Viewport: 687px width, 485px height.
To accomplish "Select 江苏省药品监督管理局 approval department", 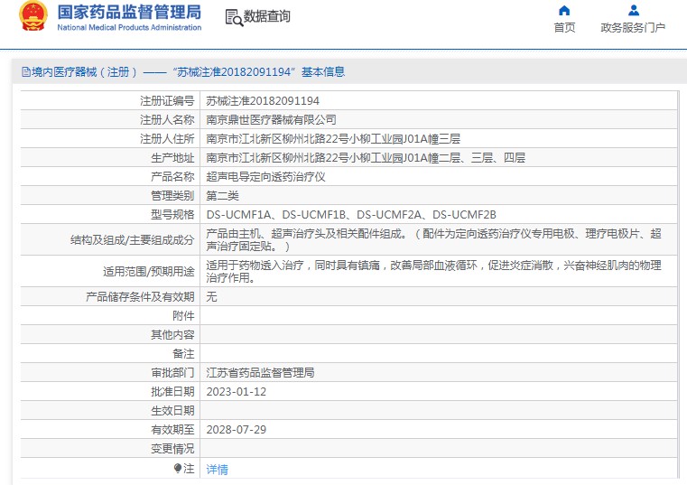I will coord(260,373).
